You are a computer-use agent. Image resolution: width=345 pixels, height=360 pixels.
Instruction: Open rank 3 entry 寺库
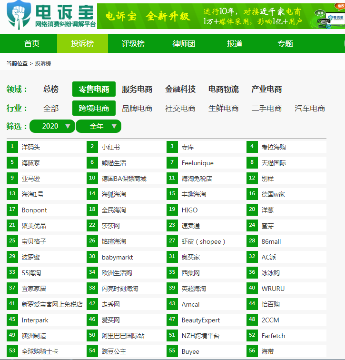point(187,147)
